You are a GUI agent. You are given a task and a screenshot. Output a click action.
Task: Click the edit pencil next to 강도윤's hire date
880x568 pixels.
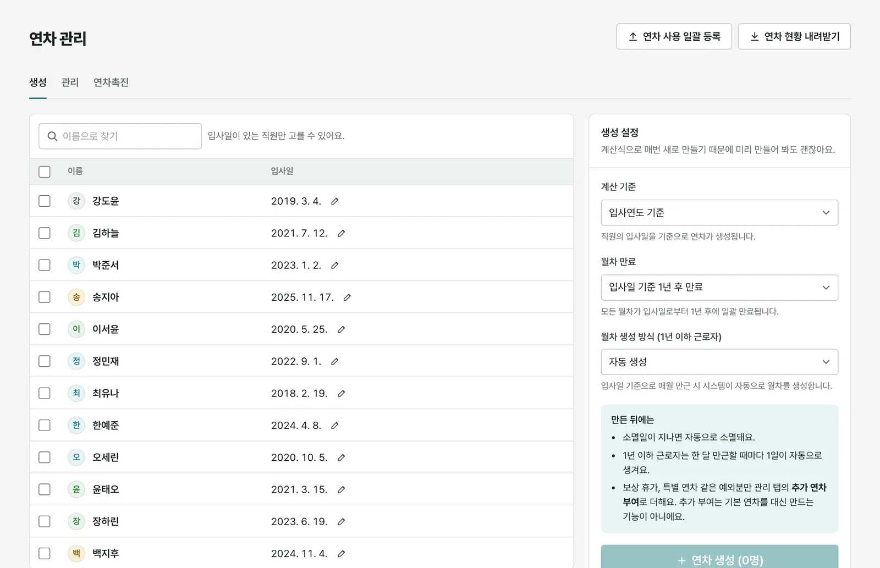pyautogui.click(x=334, y=201)
